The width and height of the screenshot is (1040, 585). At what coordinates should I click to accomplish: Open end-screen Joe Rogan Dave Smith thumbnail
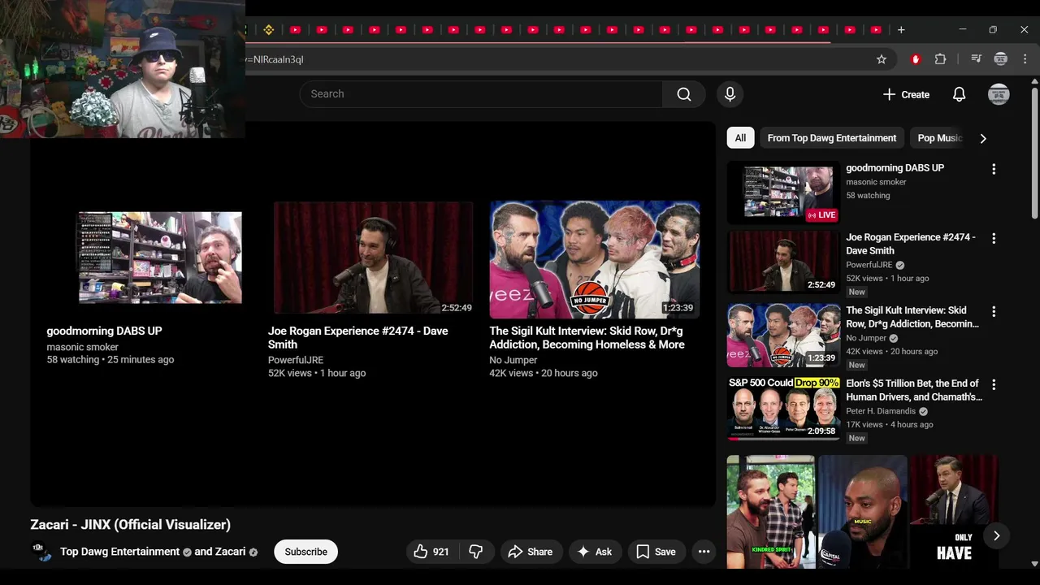point(373,258)
